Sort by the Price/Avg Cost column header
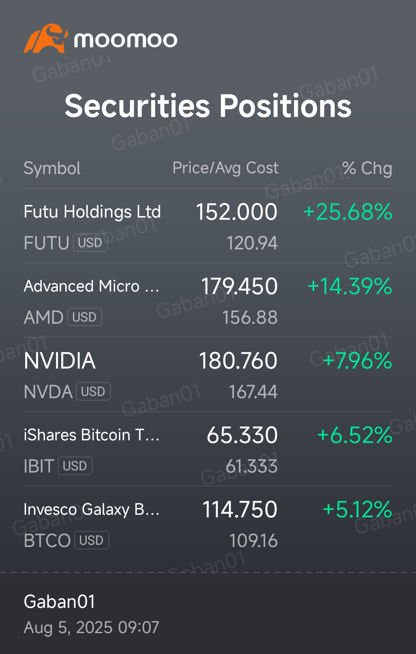The height and width of the screenshot is (654, 416). pyautogui.click(x=225, y=168)
